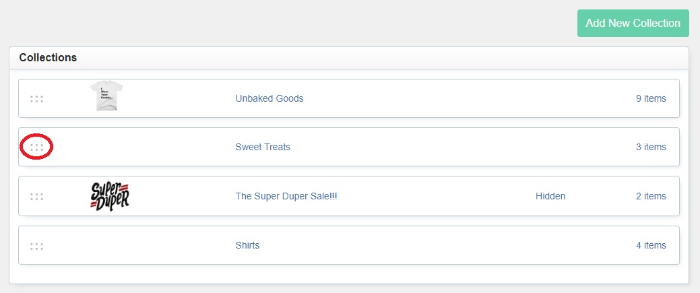The width and height of the screenshot is (700, 293).
Task: Click blank area in Shirts row
Action: tap(447, 245)
